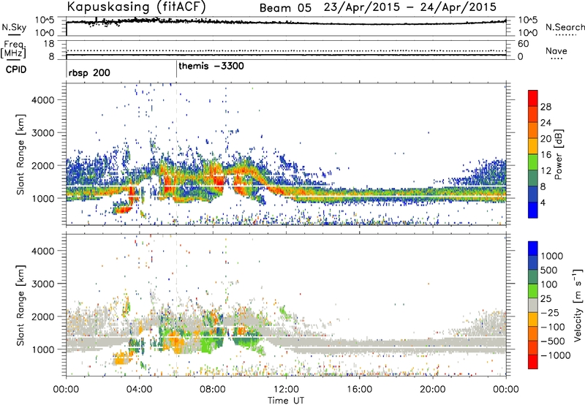The width and height of the screenshot is (585, 405).
Task: Click the 'N.Search' legend label
Action: 565,27
